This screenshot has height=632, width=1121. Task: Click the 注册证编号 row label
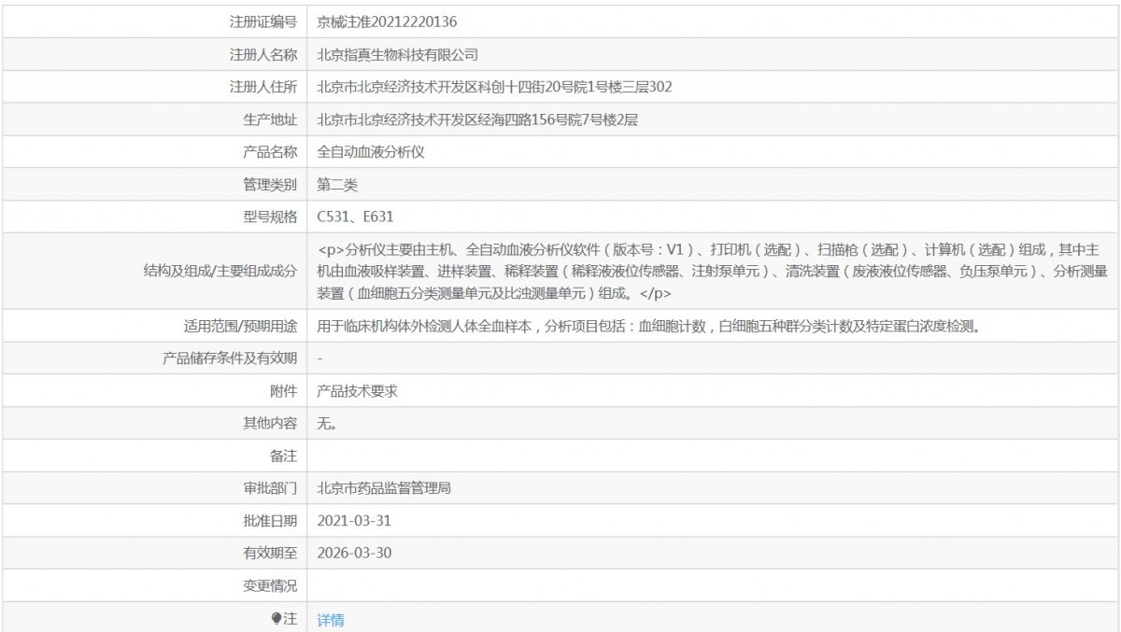(263, 21)
